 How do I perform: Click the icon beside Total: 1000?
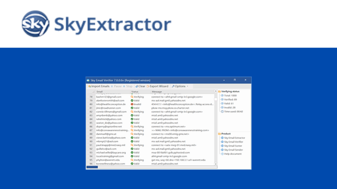222,96
